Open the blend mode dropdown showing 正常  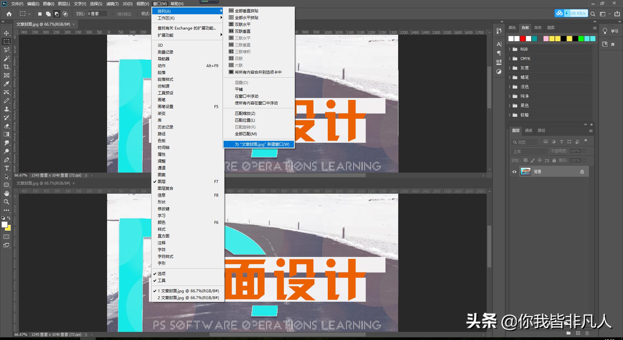529,151
